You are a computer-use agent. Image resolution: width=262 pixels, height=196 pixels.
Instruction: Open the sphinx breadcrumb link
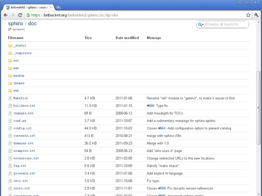click(15, 23)
